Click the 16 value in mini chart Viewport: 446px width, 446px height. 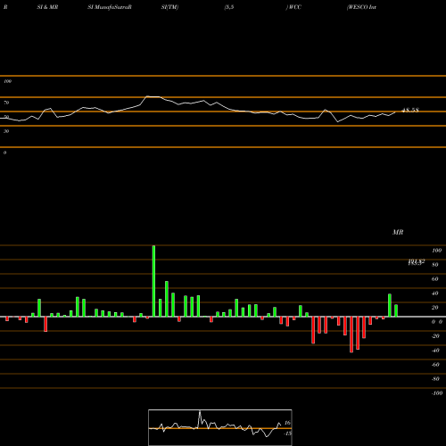click(287, 423)
